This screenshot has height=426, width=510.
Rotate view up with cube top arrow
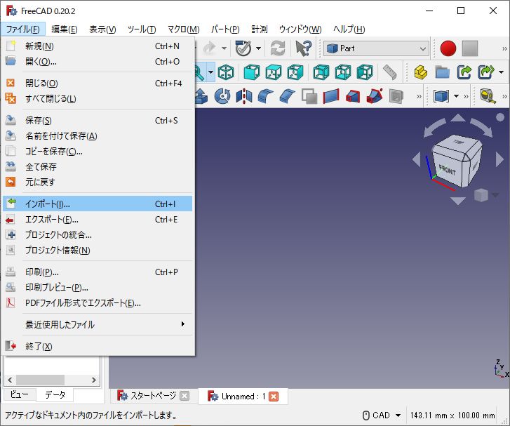458,117
